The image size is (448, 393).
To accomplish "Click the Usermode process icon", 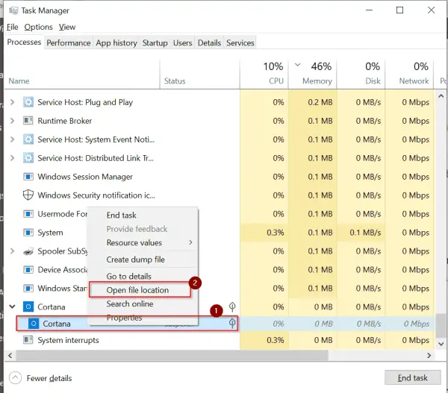I will (x=28, y=214).
